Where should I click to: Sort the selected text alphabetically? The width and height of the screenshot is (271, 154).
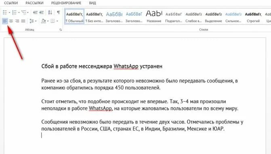point(50,12)
